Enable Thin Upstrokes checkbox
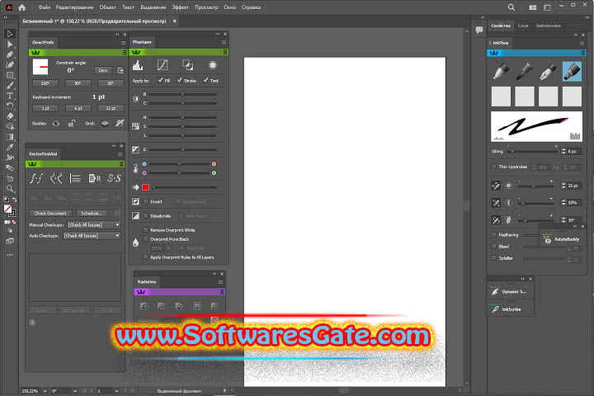The image size is (594, 396). [493, 167]
